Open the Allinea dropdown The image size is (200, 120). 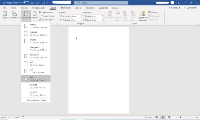(153, 12)
